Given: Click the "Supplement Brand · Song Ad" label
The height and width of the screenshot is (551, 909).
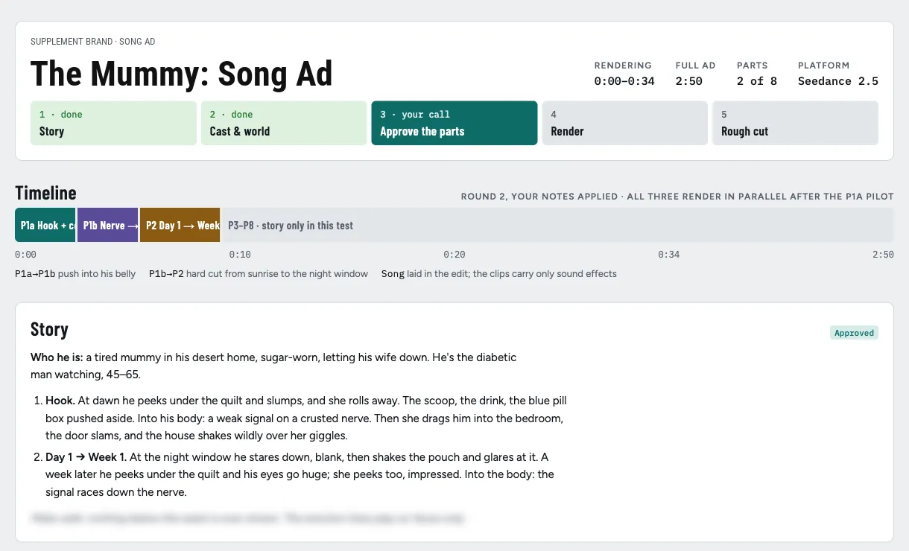Looking at the screenshot, I should 92,42.
